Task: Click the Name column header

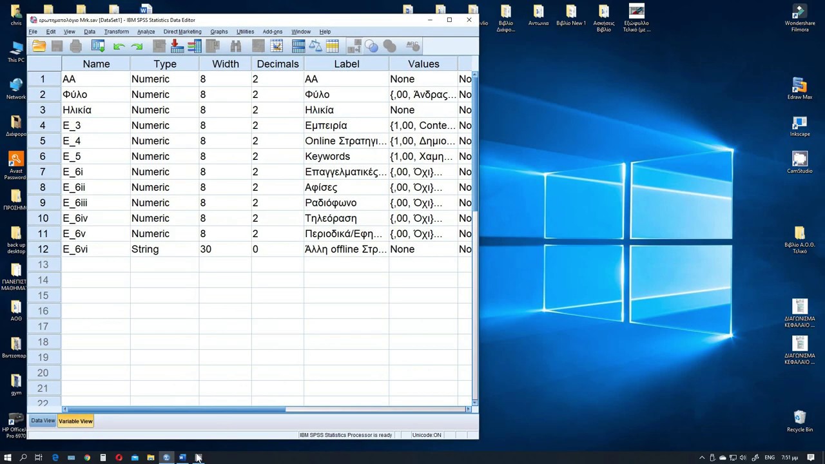Action: click(96, 64)
